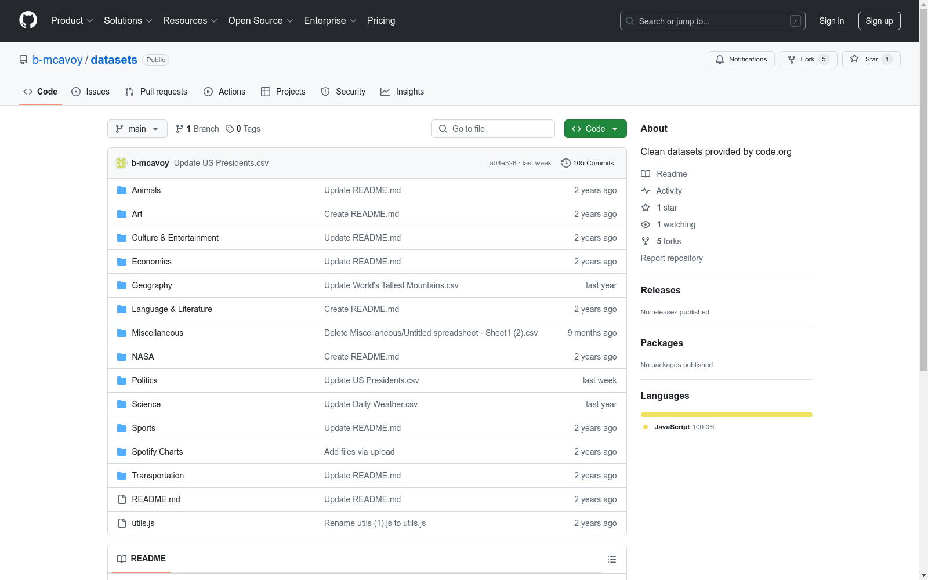This screenshot has width=928, height=580.
Task: View the 105 Commits history
Action: point(588,163)
